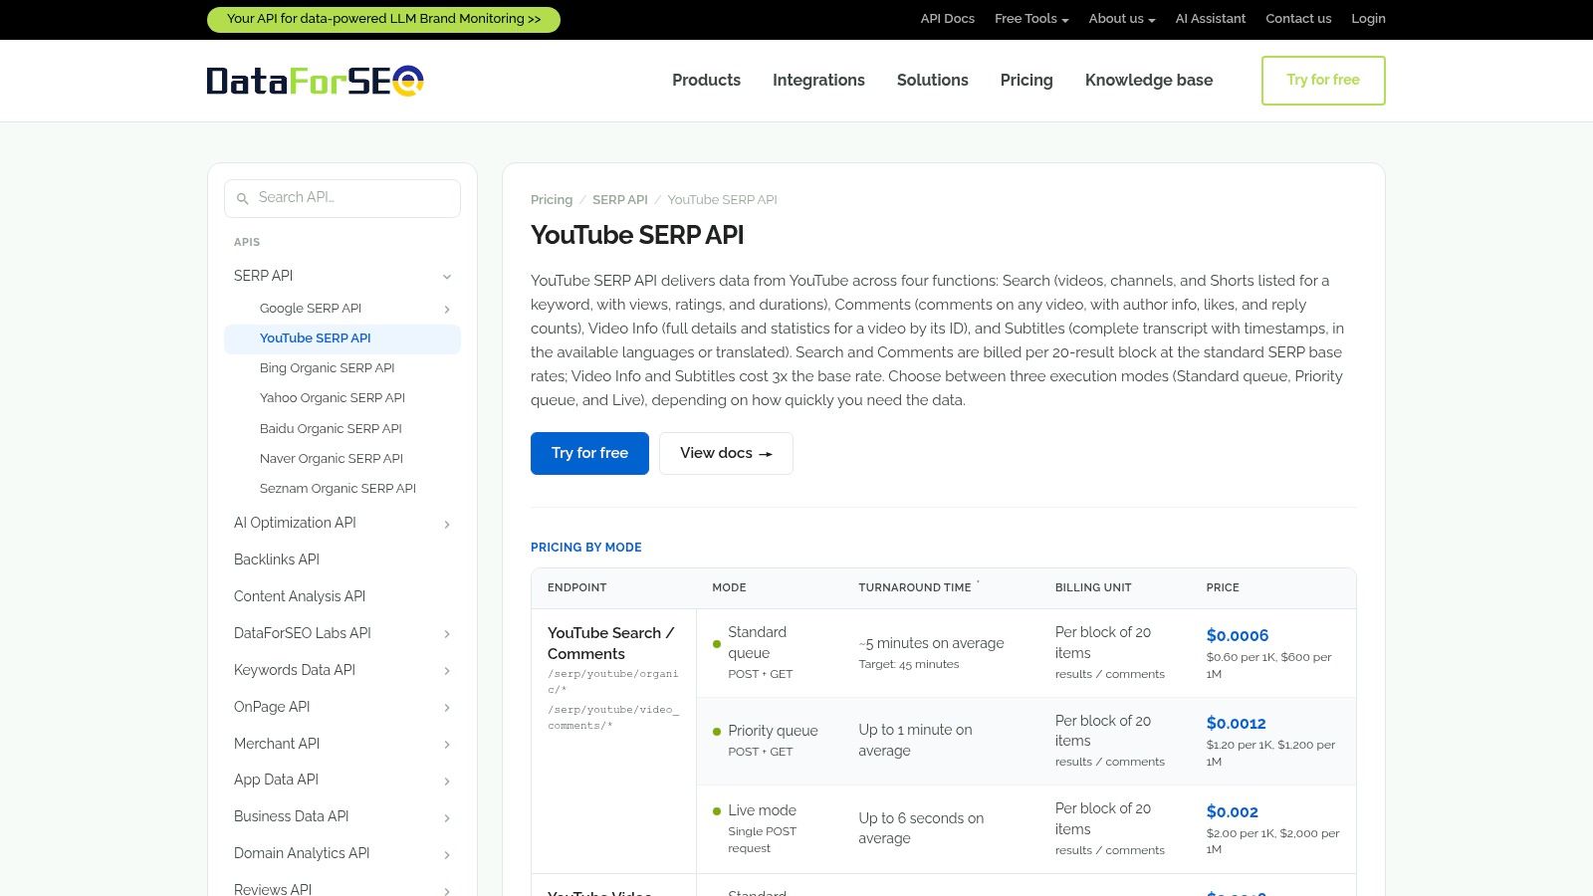Expand the Google SERP API submenu arrow
1593x896 pixels.
pos(447,310)
